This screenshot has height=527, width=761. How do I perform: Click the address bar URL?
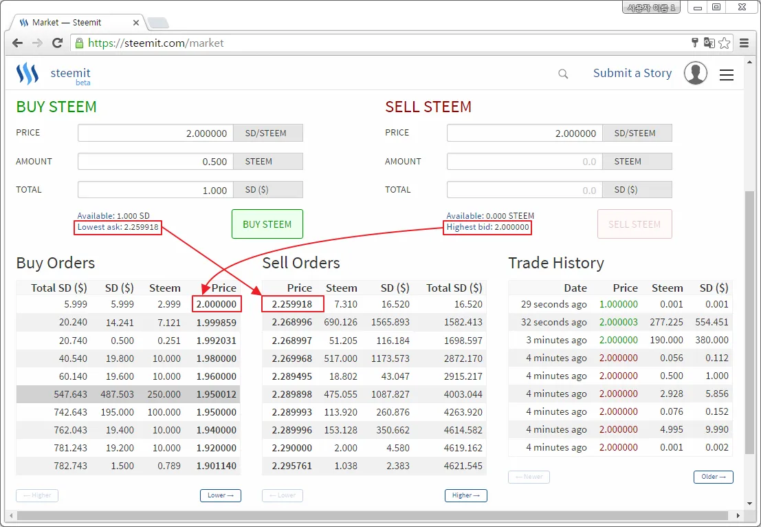click(x=155, y=43)
